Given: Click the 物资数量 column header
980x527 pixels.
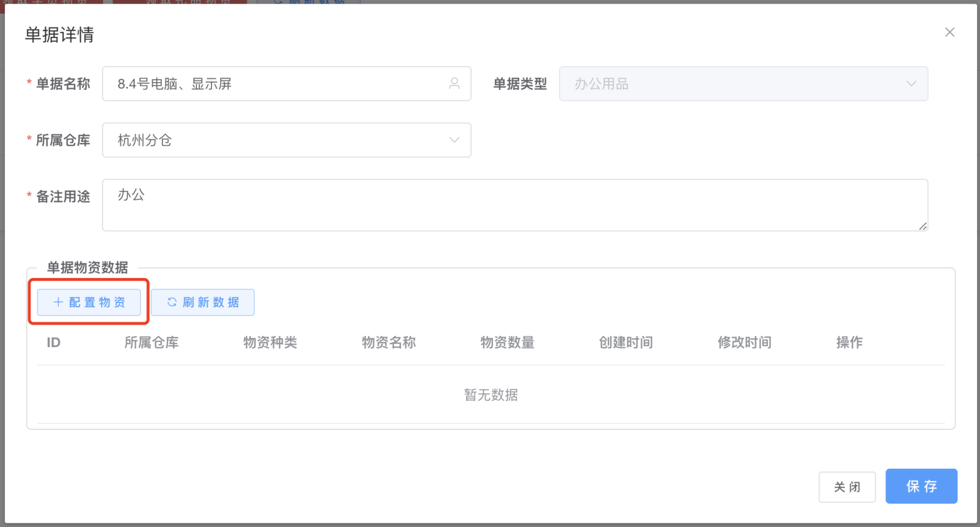Looking at the screenshot, I should pos(507,342).
